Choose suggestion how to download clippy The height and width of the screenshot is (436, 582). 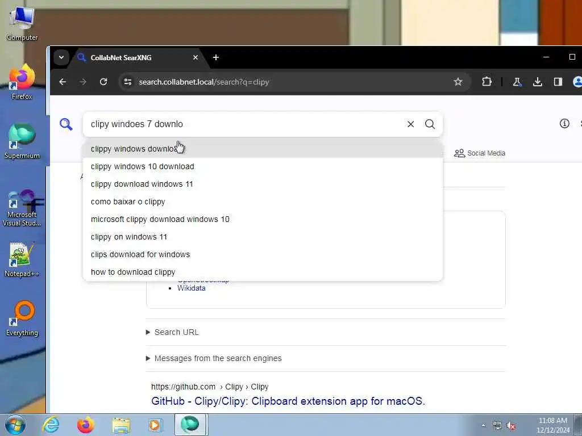coord(263,272)
